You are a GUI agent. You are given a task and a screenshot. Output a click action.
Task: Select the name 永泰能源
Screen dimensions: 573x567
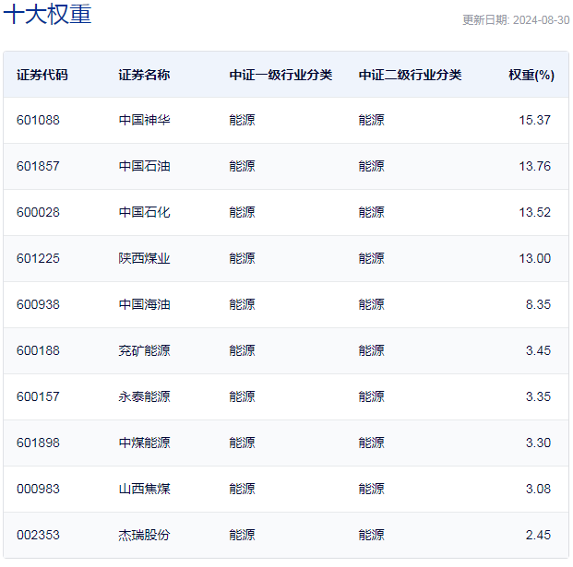coord(144,396)
